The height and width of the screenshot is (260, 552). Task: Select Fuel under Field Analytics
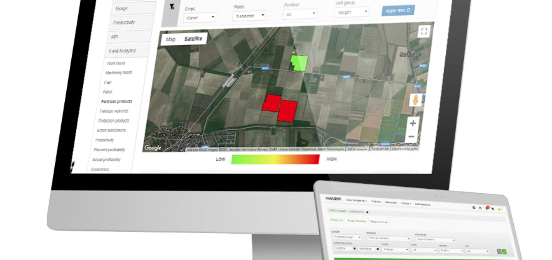point(108,82)
